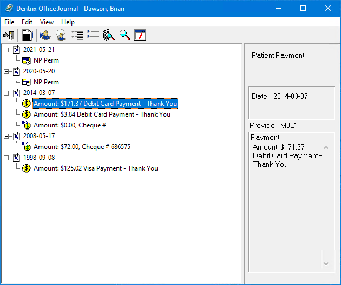This screenshot has height=285, width=341.
Task: Collapse the 2021-05-21 date node
Action: pos(6,50)
